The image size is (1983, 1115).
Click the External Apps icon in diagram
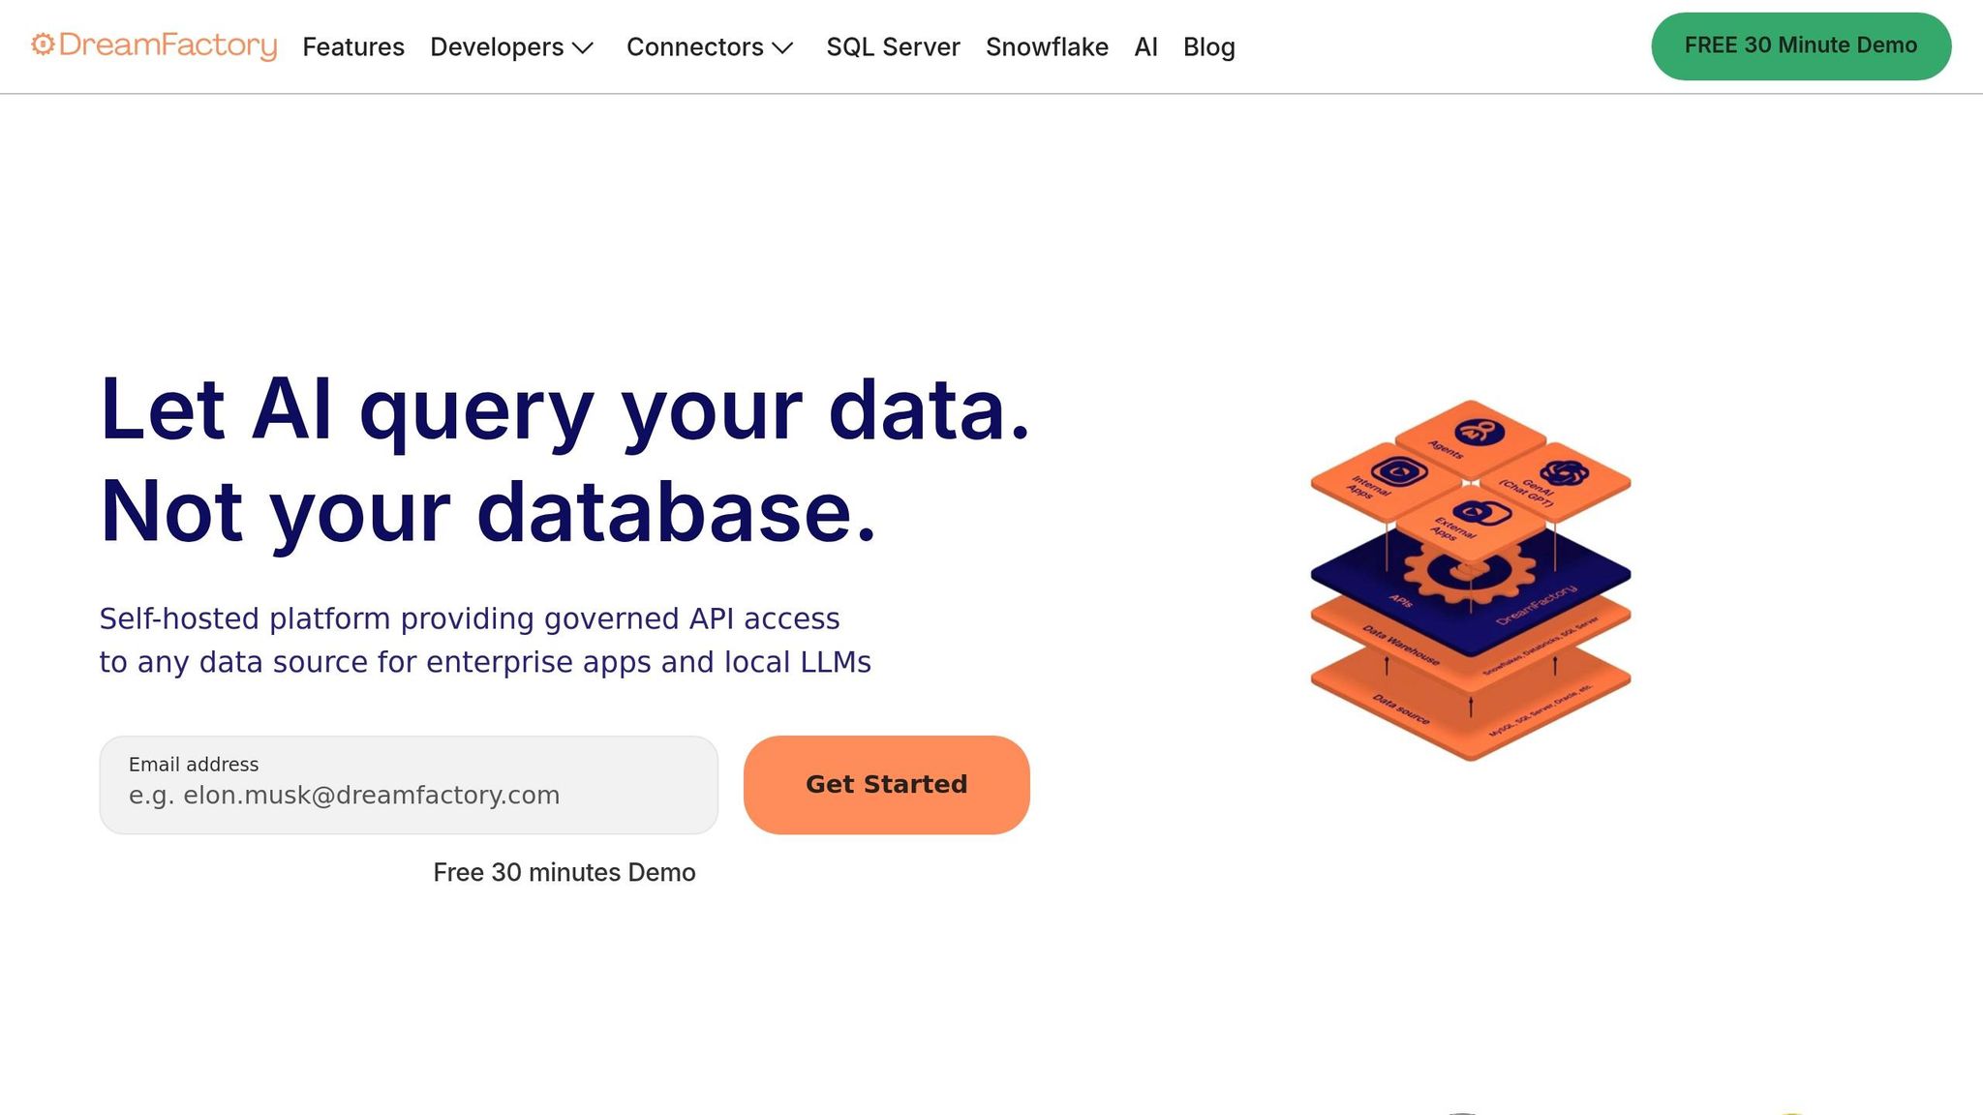[1480, 513]
